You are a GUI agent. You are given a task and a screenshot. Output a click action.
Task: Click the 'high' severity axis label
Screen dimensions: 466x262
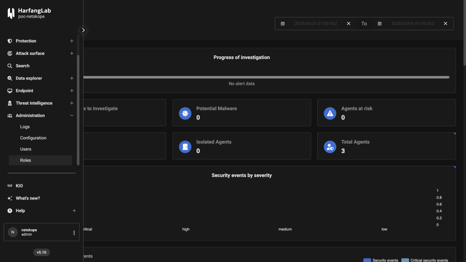coord(186,229)
